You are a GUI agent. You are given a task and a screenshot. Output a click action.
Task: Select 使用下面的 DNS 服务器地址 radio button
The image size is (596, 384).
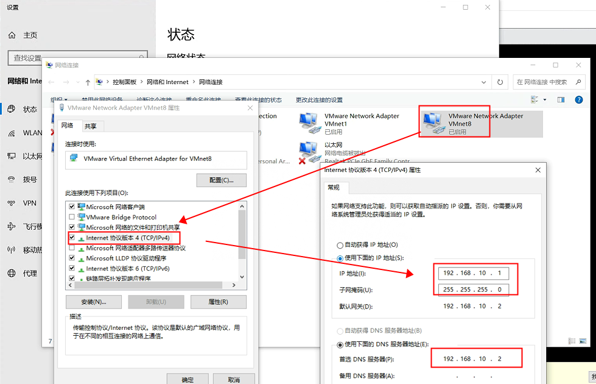pyautogui.click(x=340, y=345)
